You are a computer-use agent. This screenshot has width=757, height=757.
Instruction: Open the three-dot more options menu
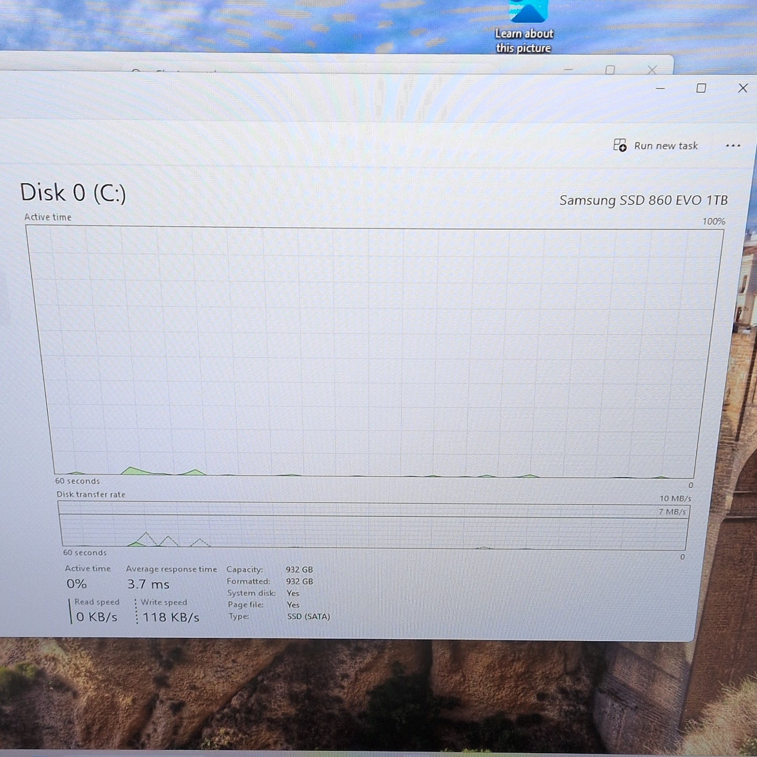pyautogui.click(x=733, y=146)
